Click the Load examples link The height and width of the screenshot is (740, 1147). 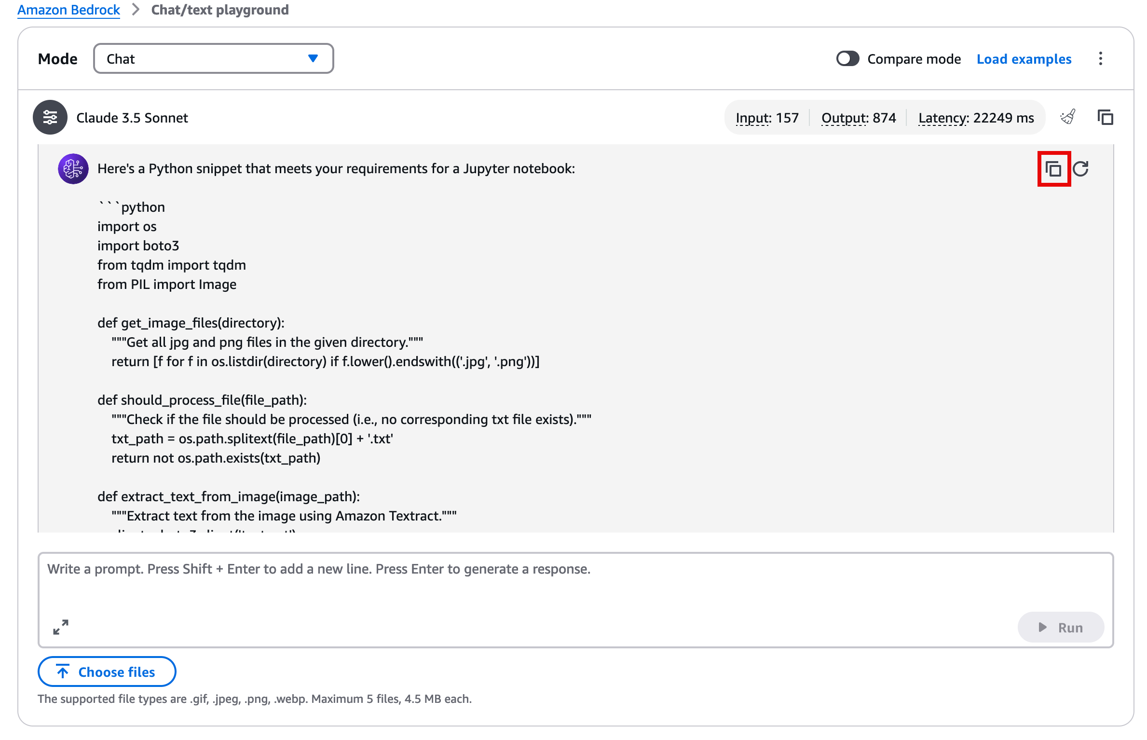point(1024,59)
